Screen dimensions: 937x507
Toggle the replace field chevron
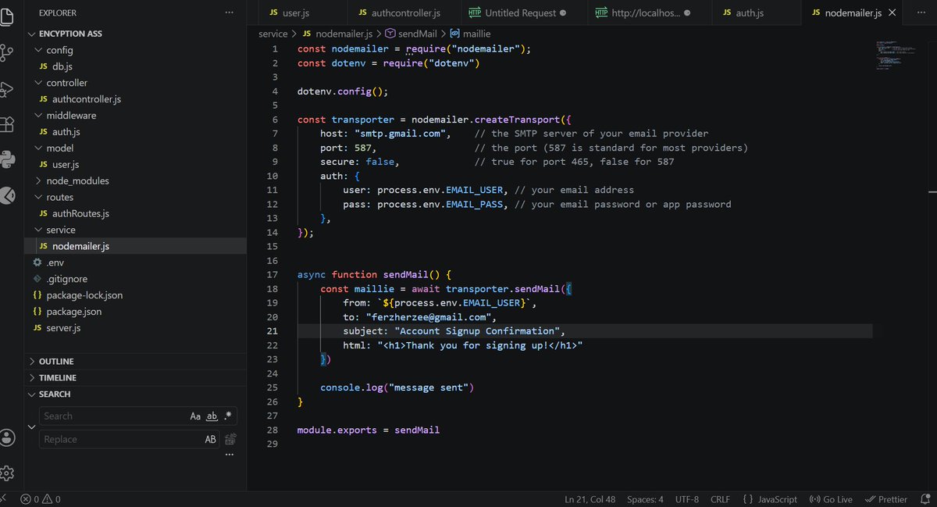tap(32, 427)
